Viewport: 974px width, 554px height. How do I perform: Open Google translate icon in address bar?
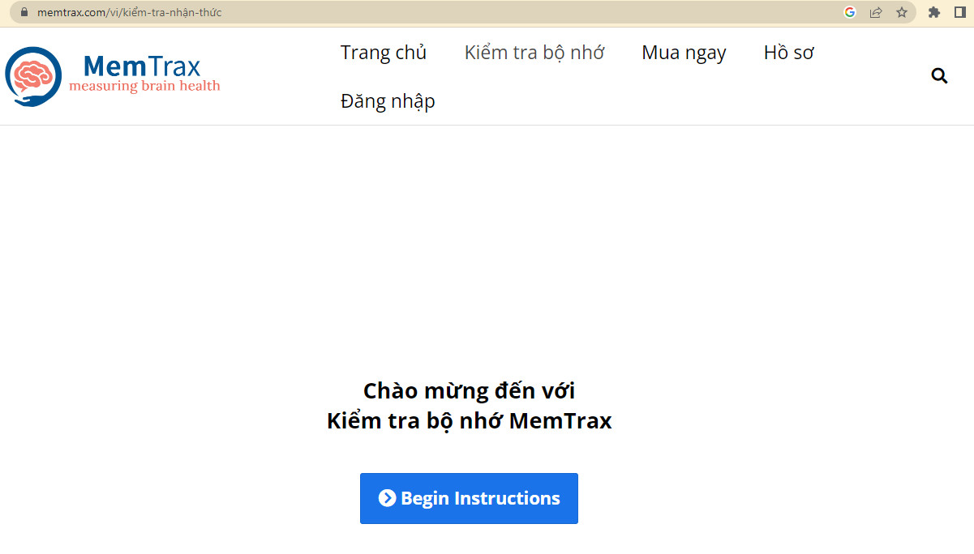(x=850, y=12)
